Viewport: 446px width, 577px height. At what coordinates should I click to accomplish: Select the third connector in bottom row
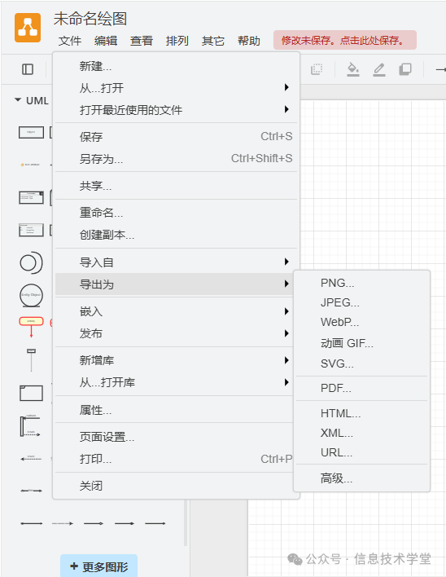pos(94,523)
